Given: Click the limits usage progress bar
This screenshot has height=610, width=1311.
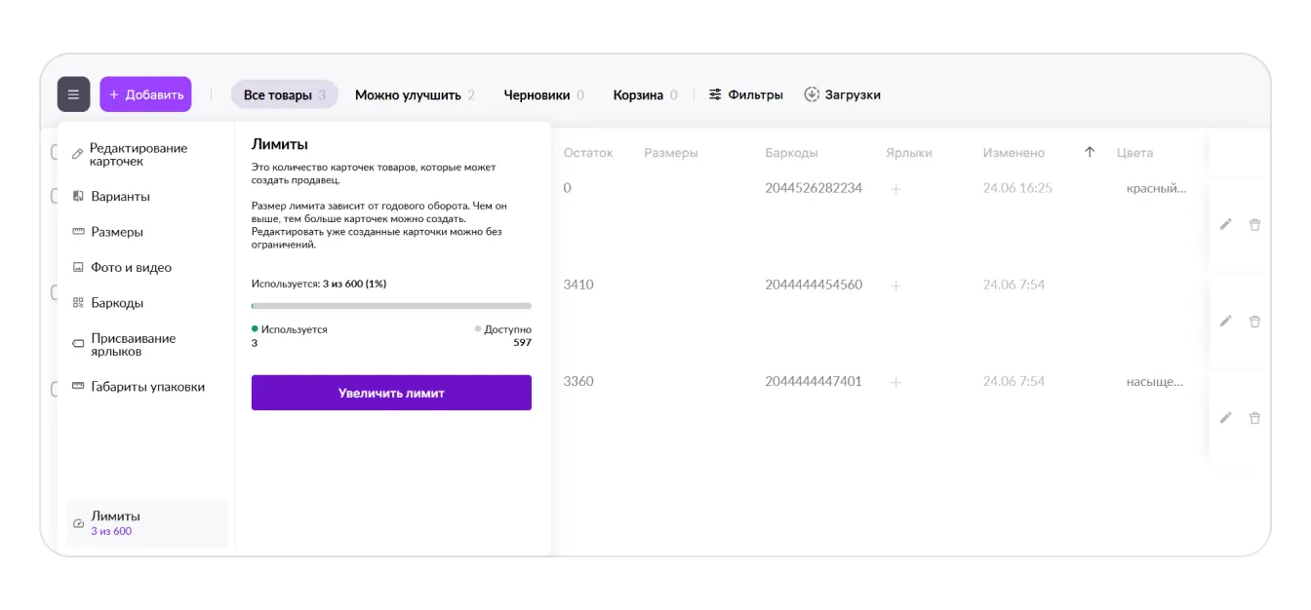Looking at the screenshot, I should (391, 306).
